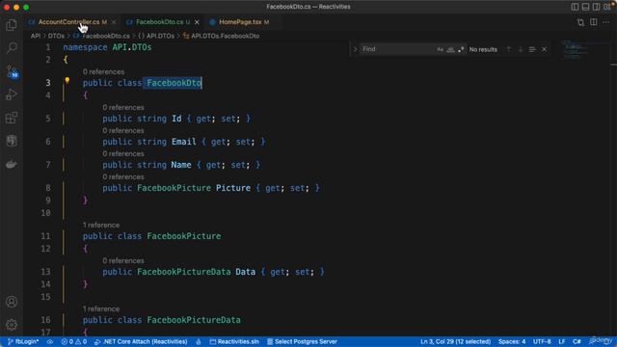Open the Explorer view in activity bar
The image size is (617, 347).
pyautogui.click(x=12, y=25)
